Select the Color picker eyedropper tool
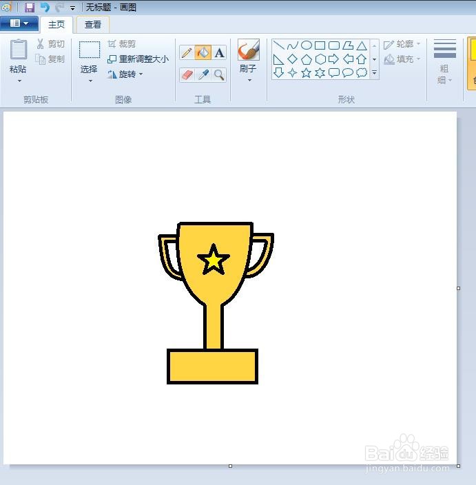This screenshot has height=485, width=476. click(203, 75)
